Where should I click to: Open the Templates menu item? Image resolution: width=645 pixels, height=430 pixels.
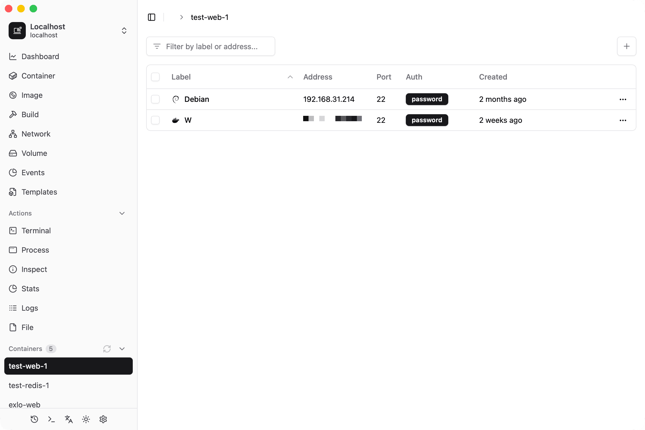pos(39,192)
